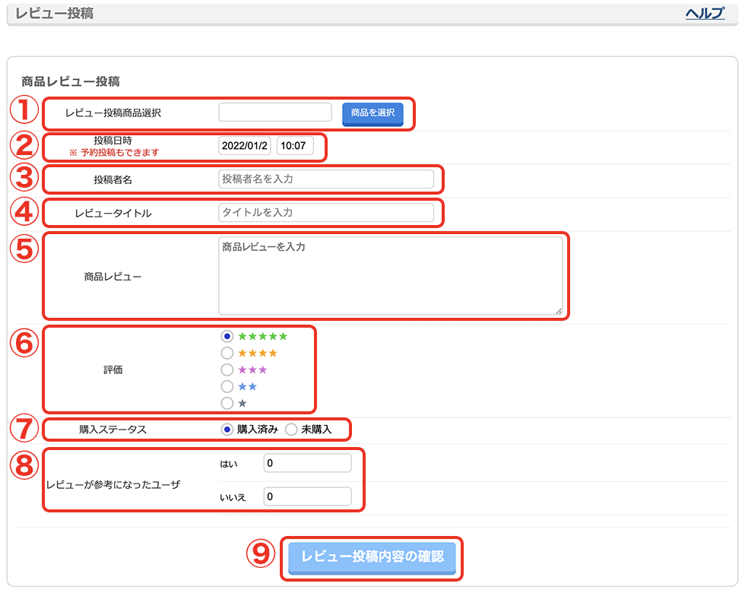Select the five-star rating radio button
The image size is (745, 593).
pyautogui.click(x=227, y=336)
